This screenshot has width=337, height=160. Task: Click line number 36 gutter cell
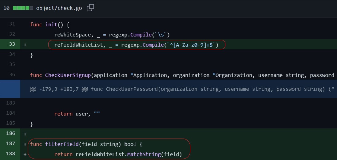pyautogui.click(x=12, y=74)
